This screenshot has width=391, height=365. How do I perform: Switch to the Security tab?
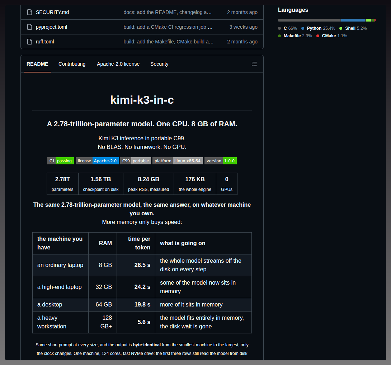[159, 64]
